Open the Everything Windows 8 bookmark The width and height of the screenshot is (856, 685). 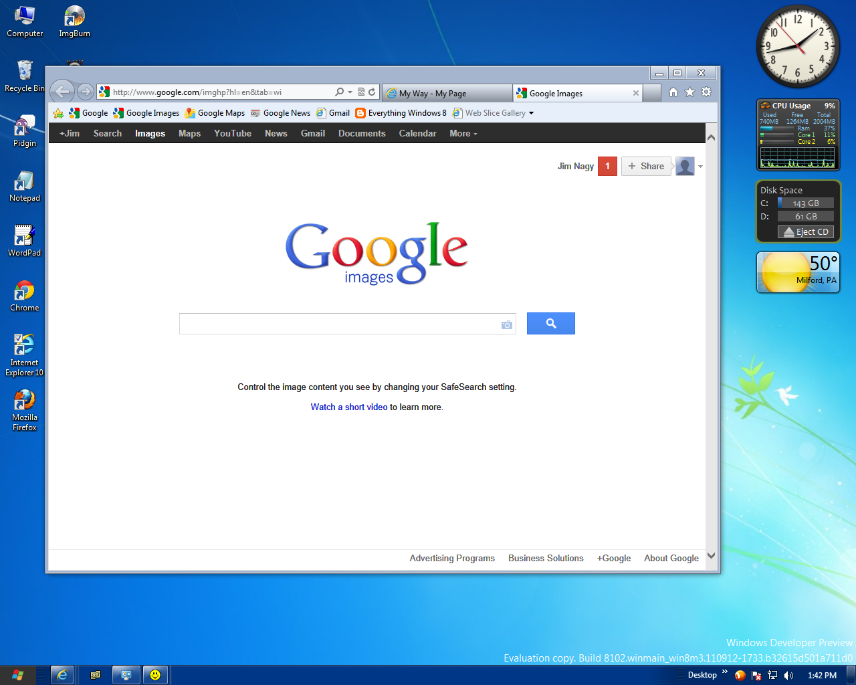401,113
